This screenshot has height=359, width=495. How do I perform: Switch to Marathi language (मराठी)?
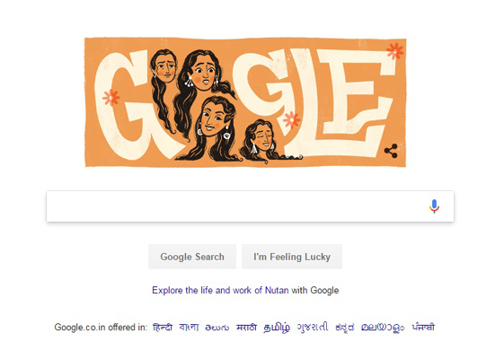246,328
